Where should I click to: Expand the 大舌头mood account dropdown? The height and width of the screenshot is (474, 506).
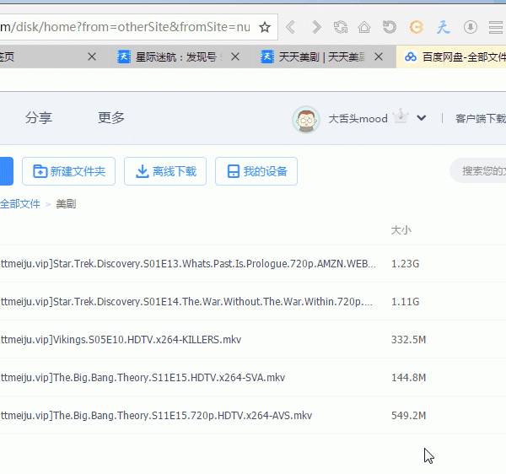tap(422, 119)
